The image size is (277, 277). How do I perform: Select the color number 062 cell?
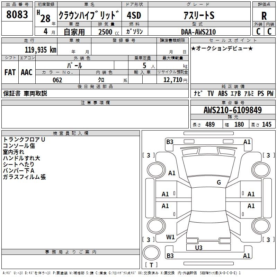pos(57,80)
